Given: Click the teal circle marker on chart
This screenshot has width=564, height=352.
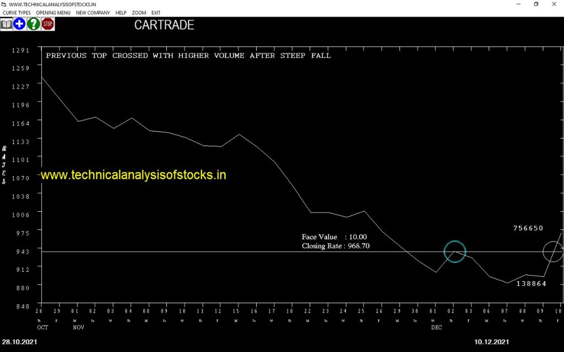Looking at the screenshot, I should [455, 251].
